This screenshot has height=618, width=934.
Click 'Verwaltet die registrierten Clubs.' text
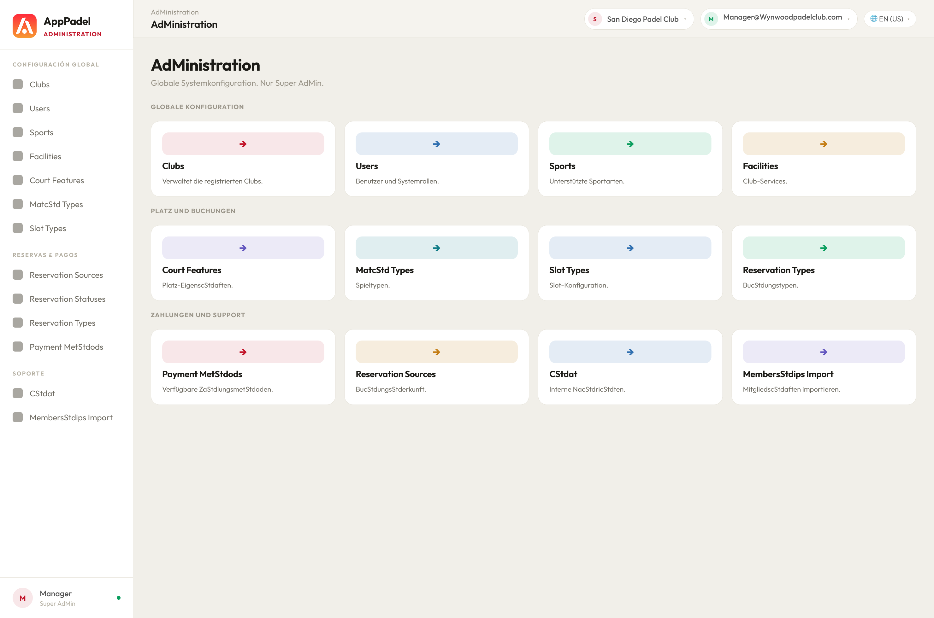pos(212,181)
